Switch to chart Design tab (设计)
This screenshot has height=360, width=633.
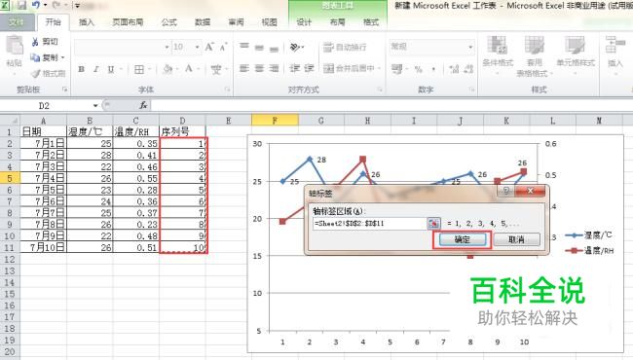tap(304, 22)
